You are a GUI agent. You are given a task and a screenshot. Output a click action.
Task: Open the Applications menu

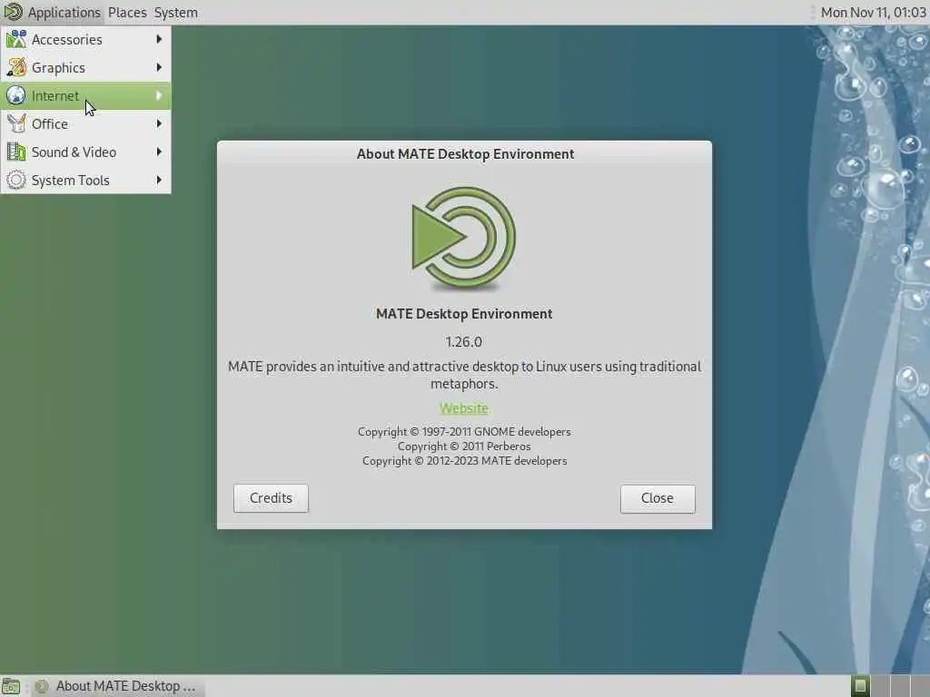[x=64, y=13]
